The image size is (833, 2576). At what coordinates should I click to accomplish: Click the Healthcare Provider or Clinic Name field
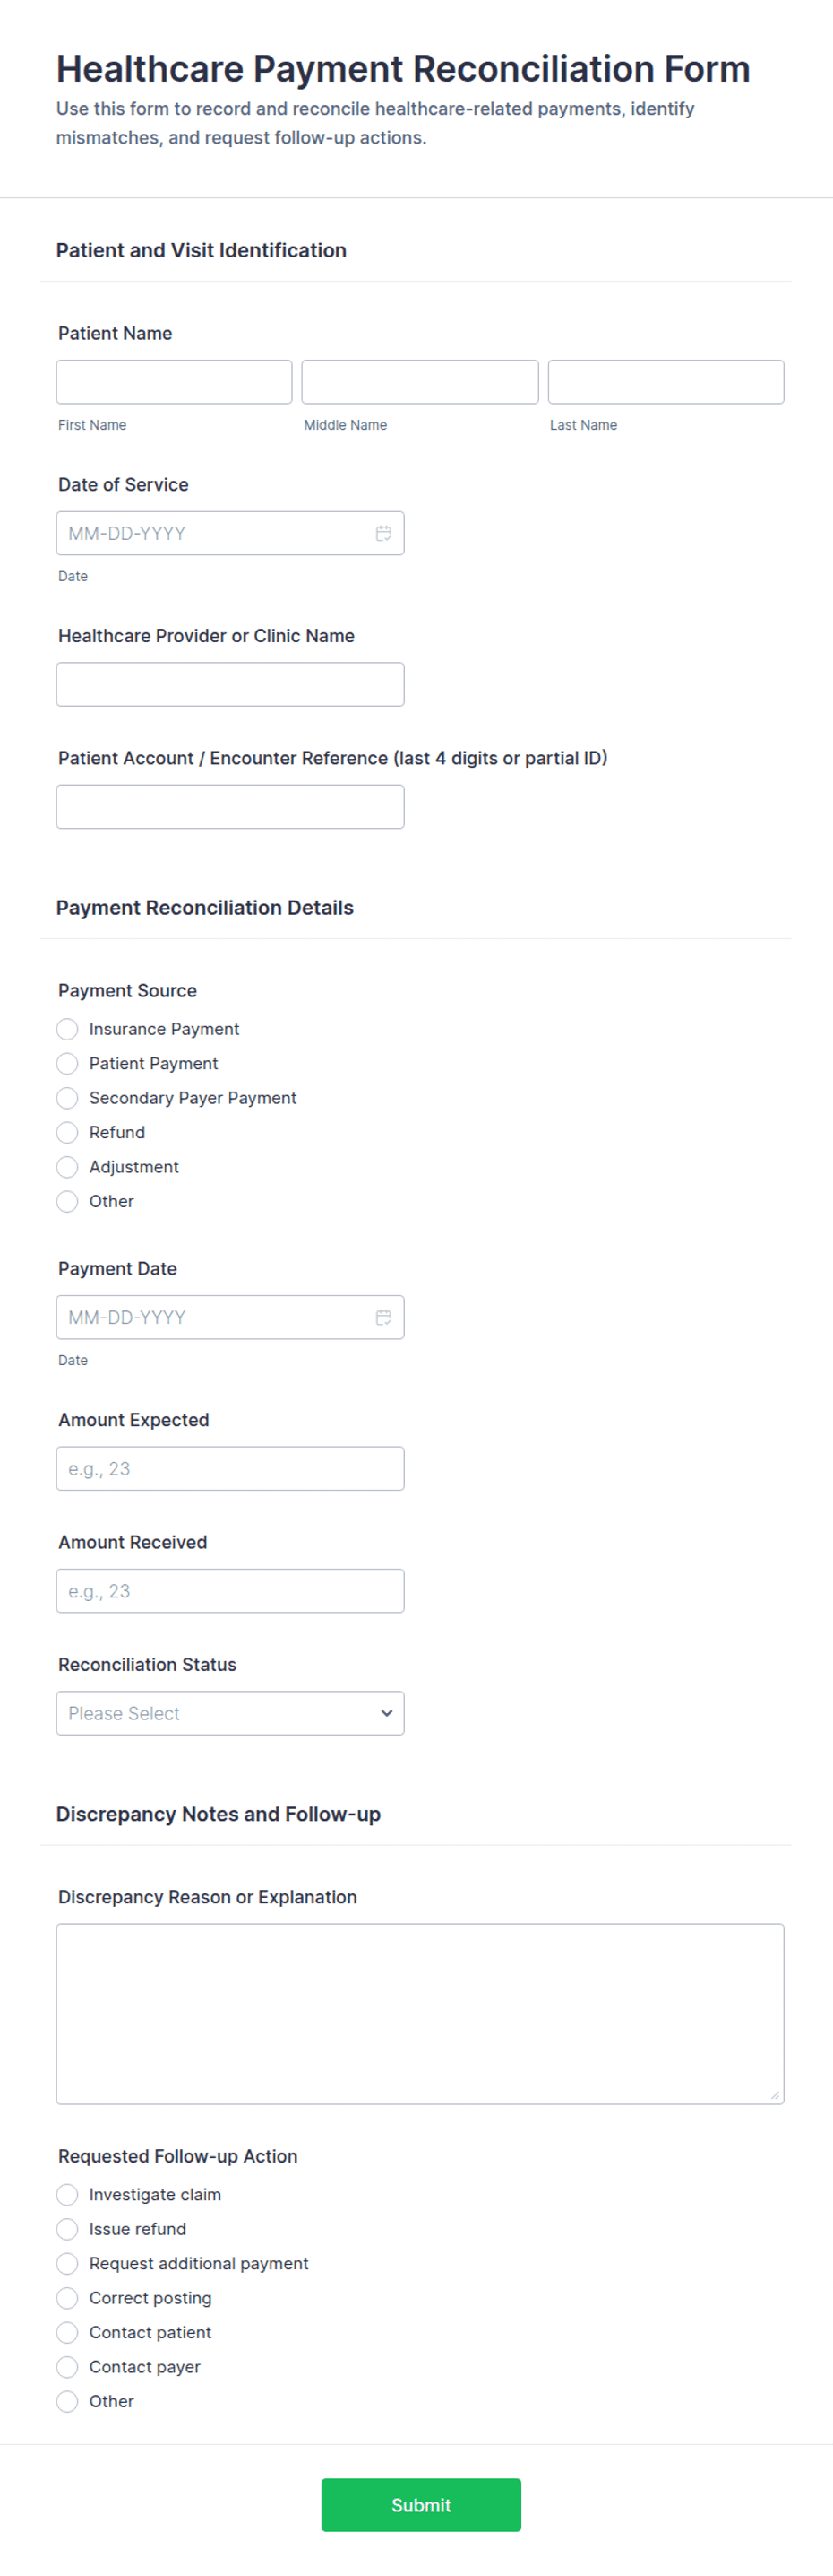(229, 684)
